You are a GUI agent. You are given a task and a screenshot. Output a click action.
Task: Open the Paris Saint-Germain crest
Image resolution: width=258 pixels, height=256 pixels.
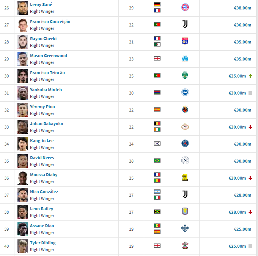185,143
